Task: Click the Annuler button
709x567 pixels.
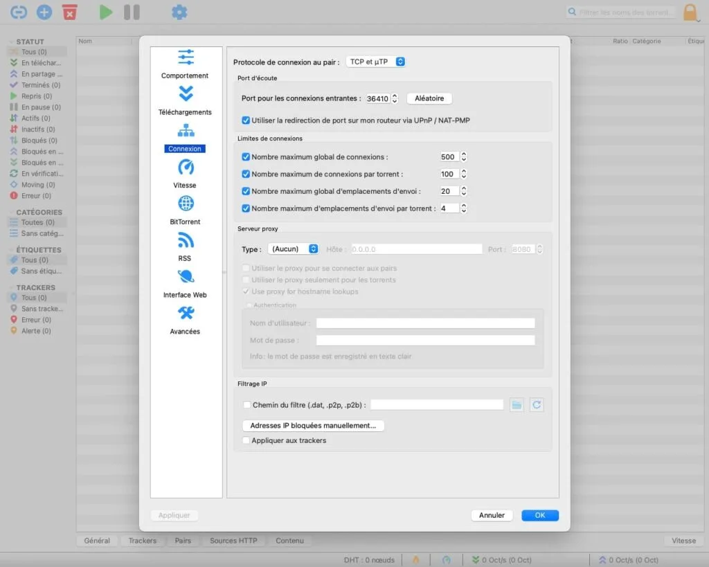Action: (x=492, y=515)
